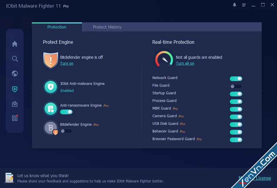The width and height of the screenshot is (277, 188).
Task: Click the Browser Password Guard label
Action: [x=174, y=139]
